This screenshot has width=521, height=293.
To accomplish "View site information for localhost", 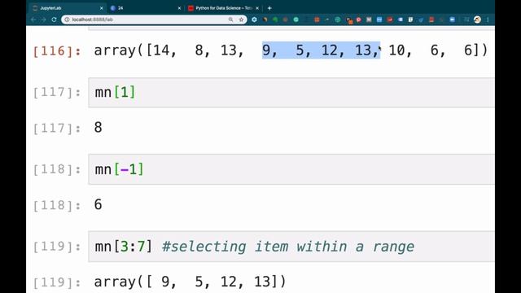I will [67, 20].
